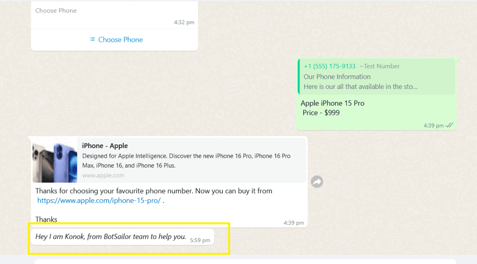
Task: Click the forward arrow beside the link preview
Action: click(317, 182)
